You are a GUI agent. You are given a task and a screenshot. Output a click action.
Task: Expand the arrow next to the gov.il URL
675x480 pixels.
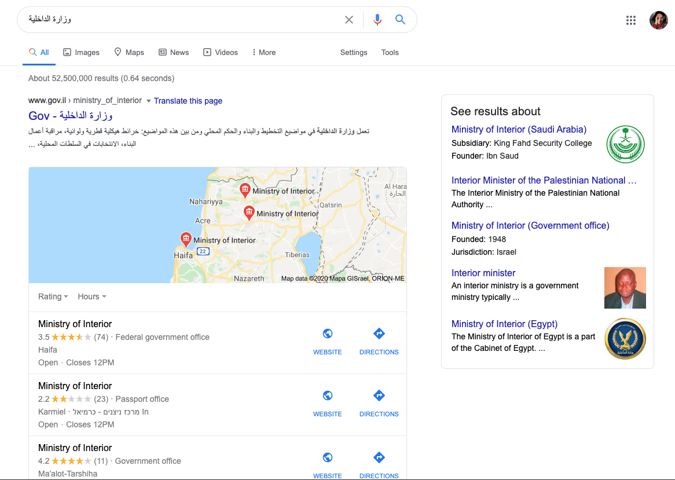pos(149,101)
